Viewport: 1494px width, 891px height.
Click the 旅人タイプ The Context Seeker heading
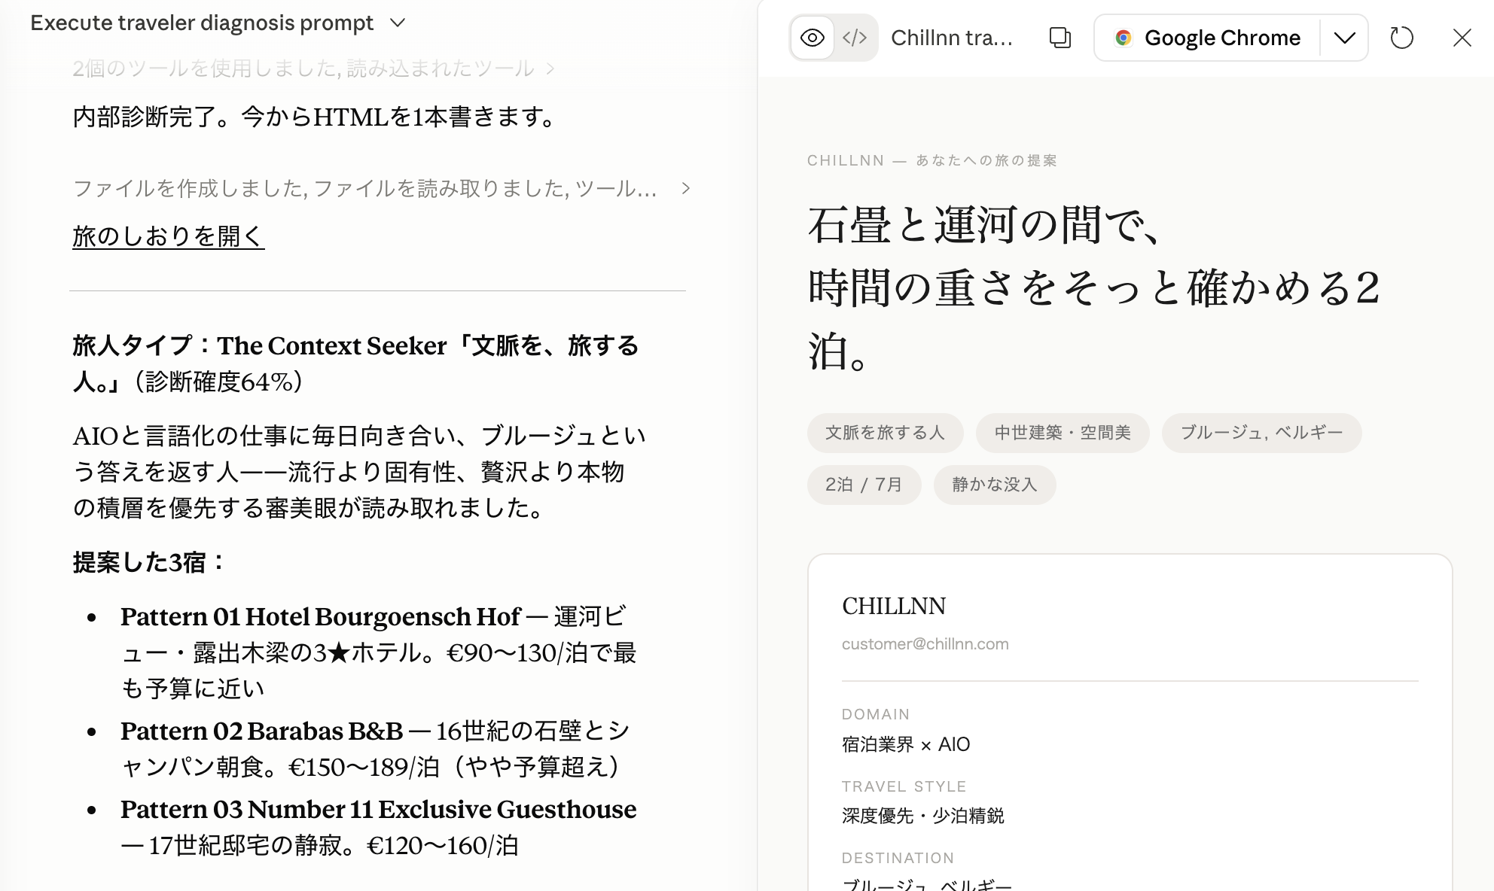pos(355,363)
